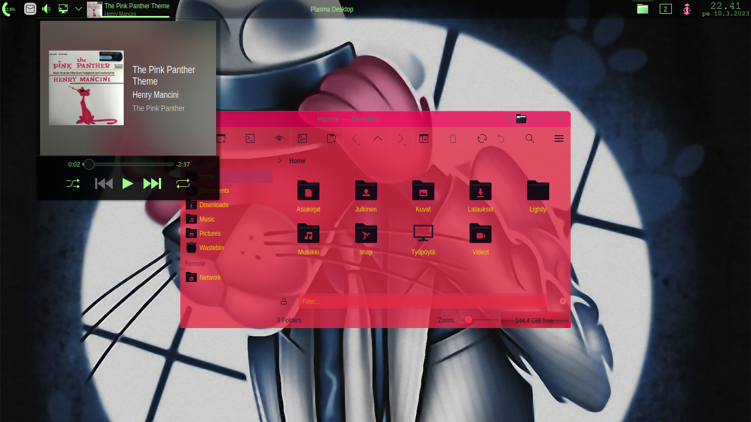Screen dimensions: 751x422
Task: Click the new tab icon in Dolphin toolbar
Action: [332, 138]
